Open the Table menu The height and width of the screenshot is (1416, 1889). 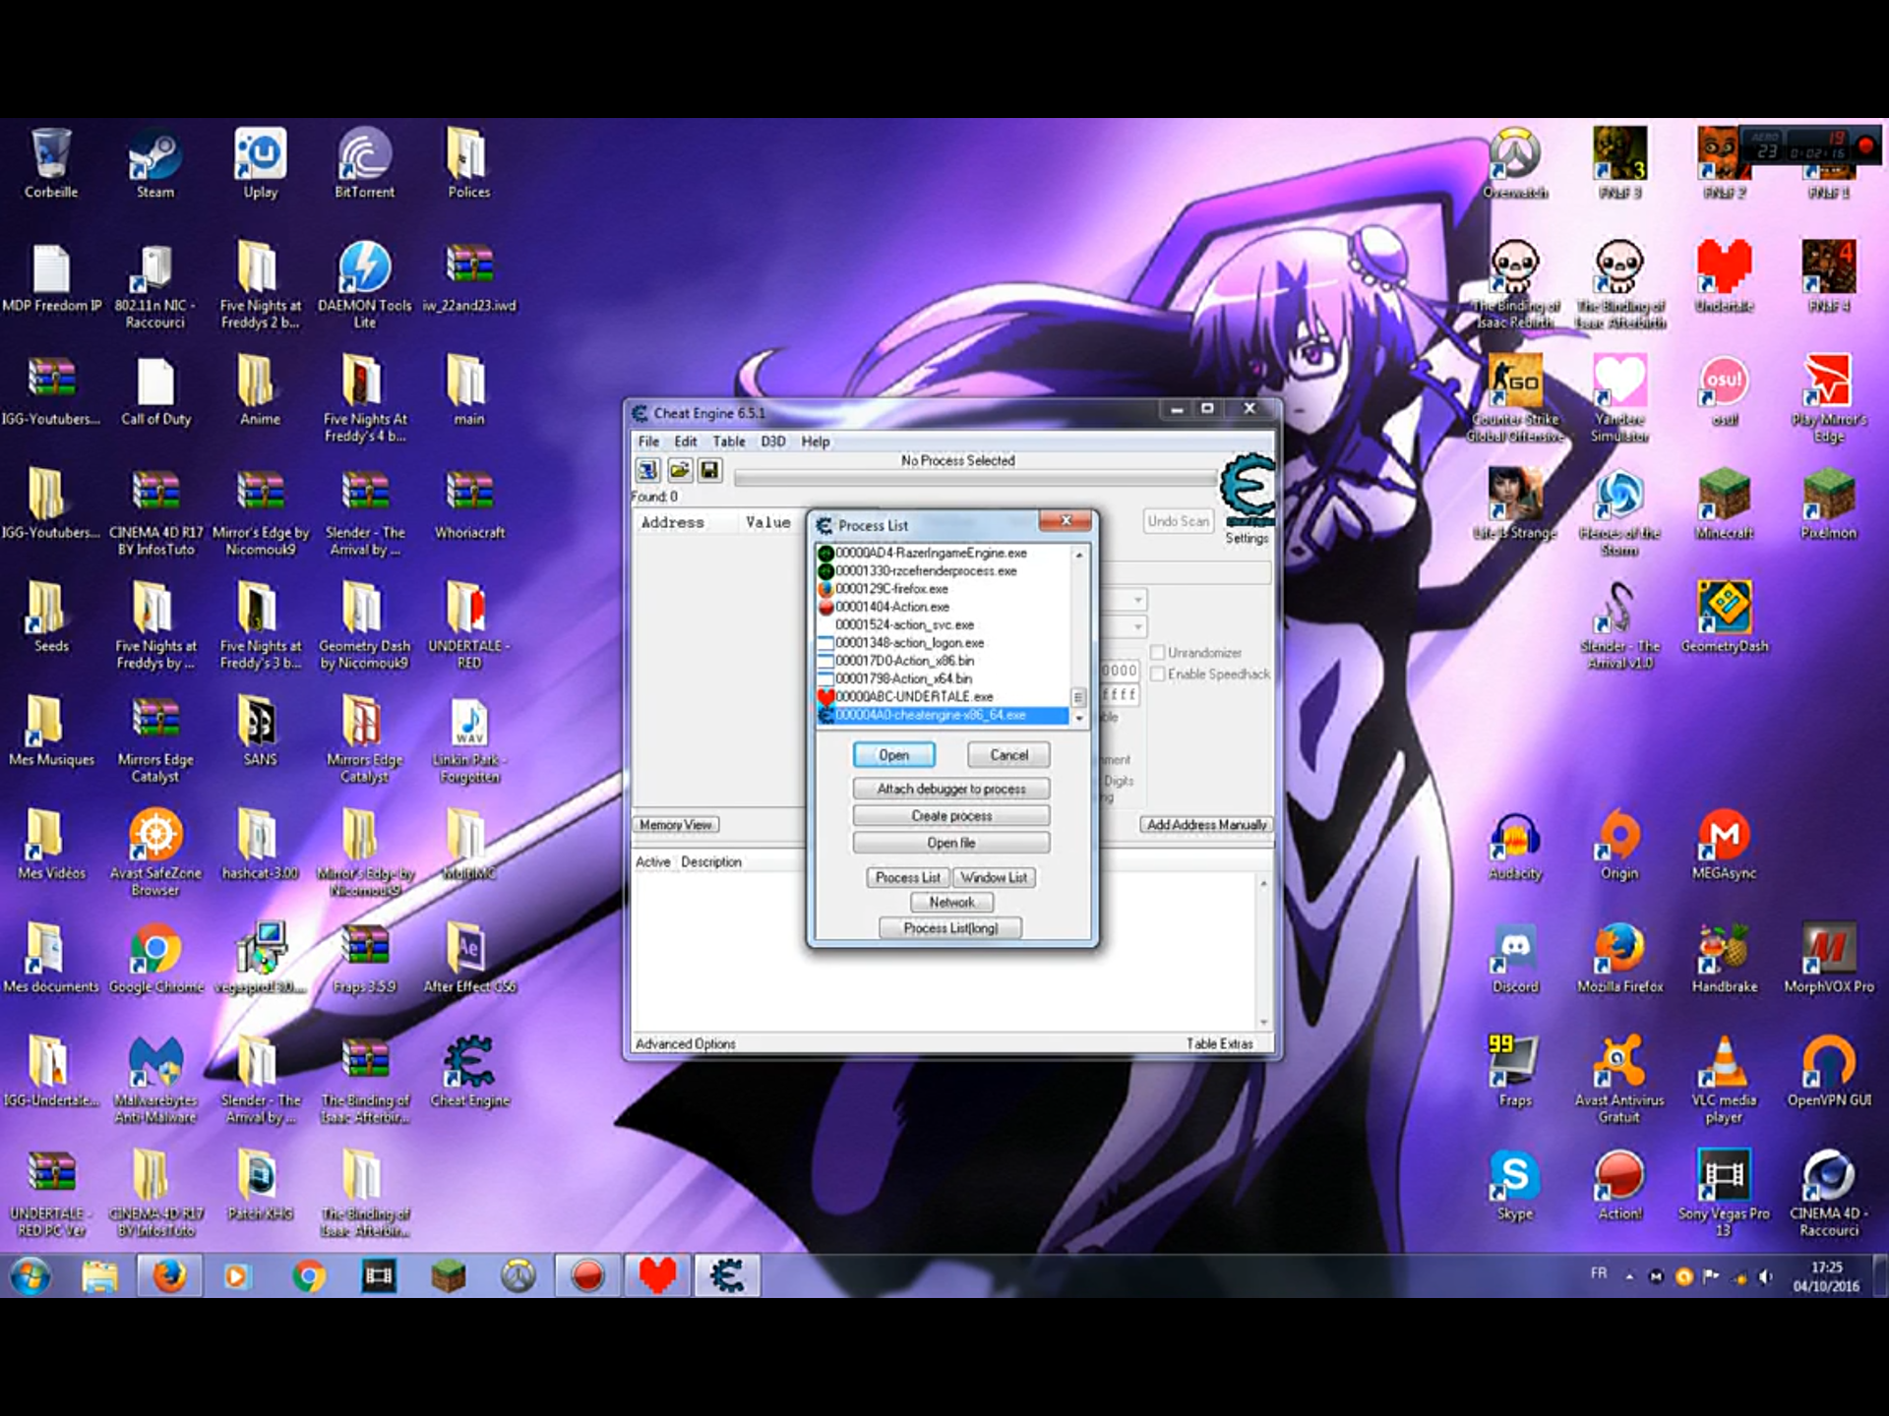coord(728,442)
